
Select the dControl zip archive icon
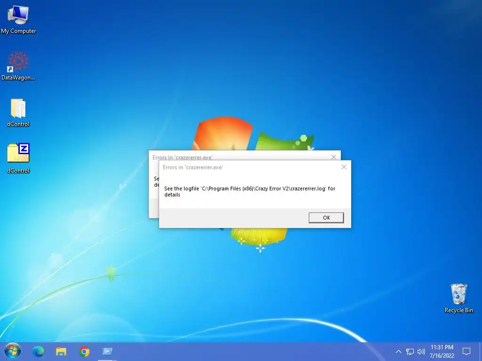18,158
